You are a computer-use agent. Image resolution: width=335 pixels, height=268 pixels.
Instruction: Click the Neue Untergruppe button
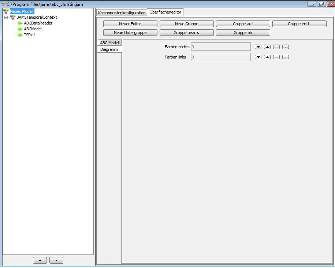click(x=130, y=33)
